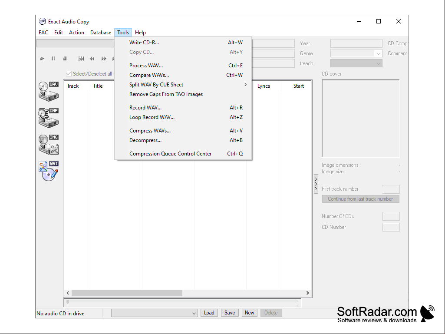The image size is (445, 334).
Task: Click Continue from last track number button
Action: [x=360, y=199]
